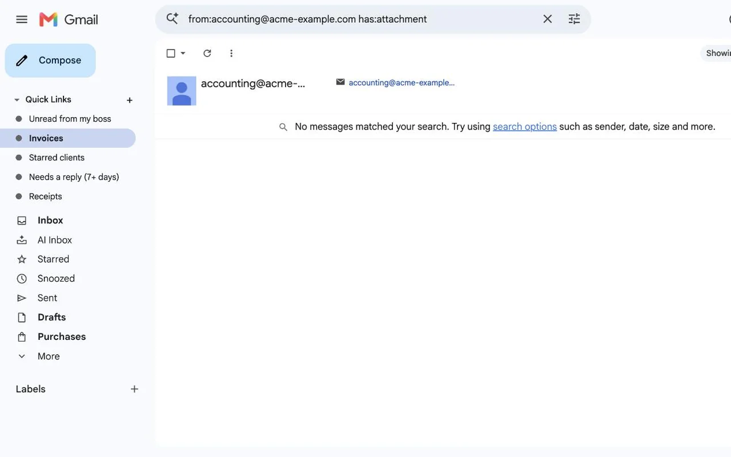
Task: Click the Snoozed clock icon
Action: coord(22,279)
